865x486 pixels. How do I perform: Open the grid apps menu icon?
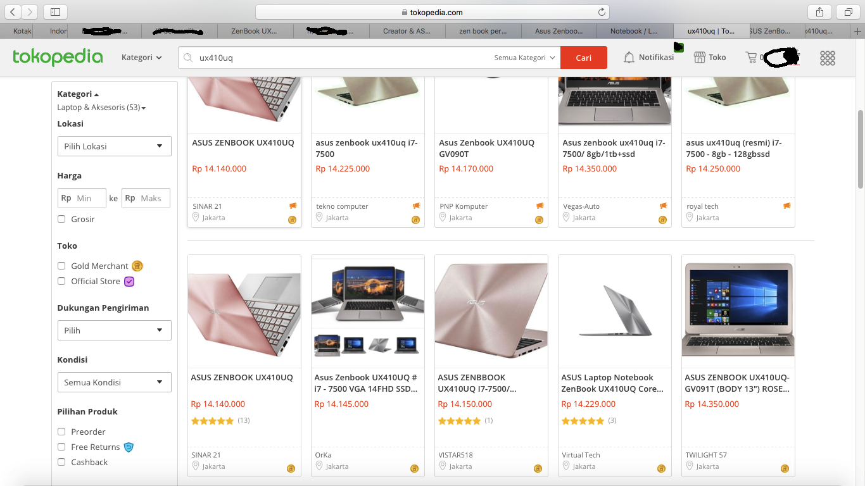[x=828, y=58]
